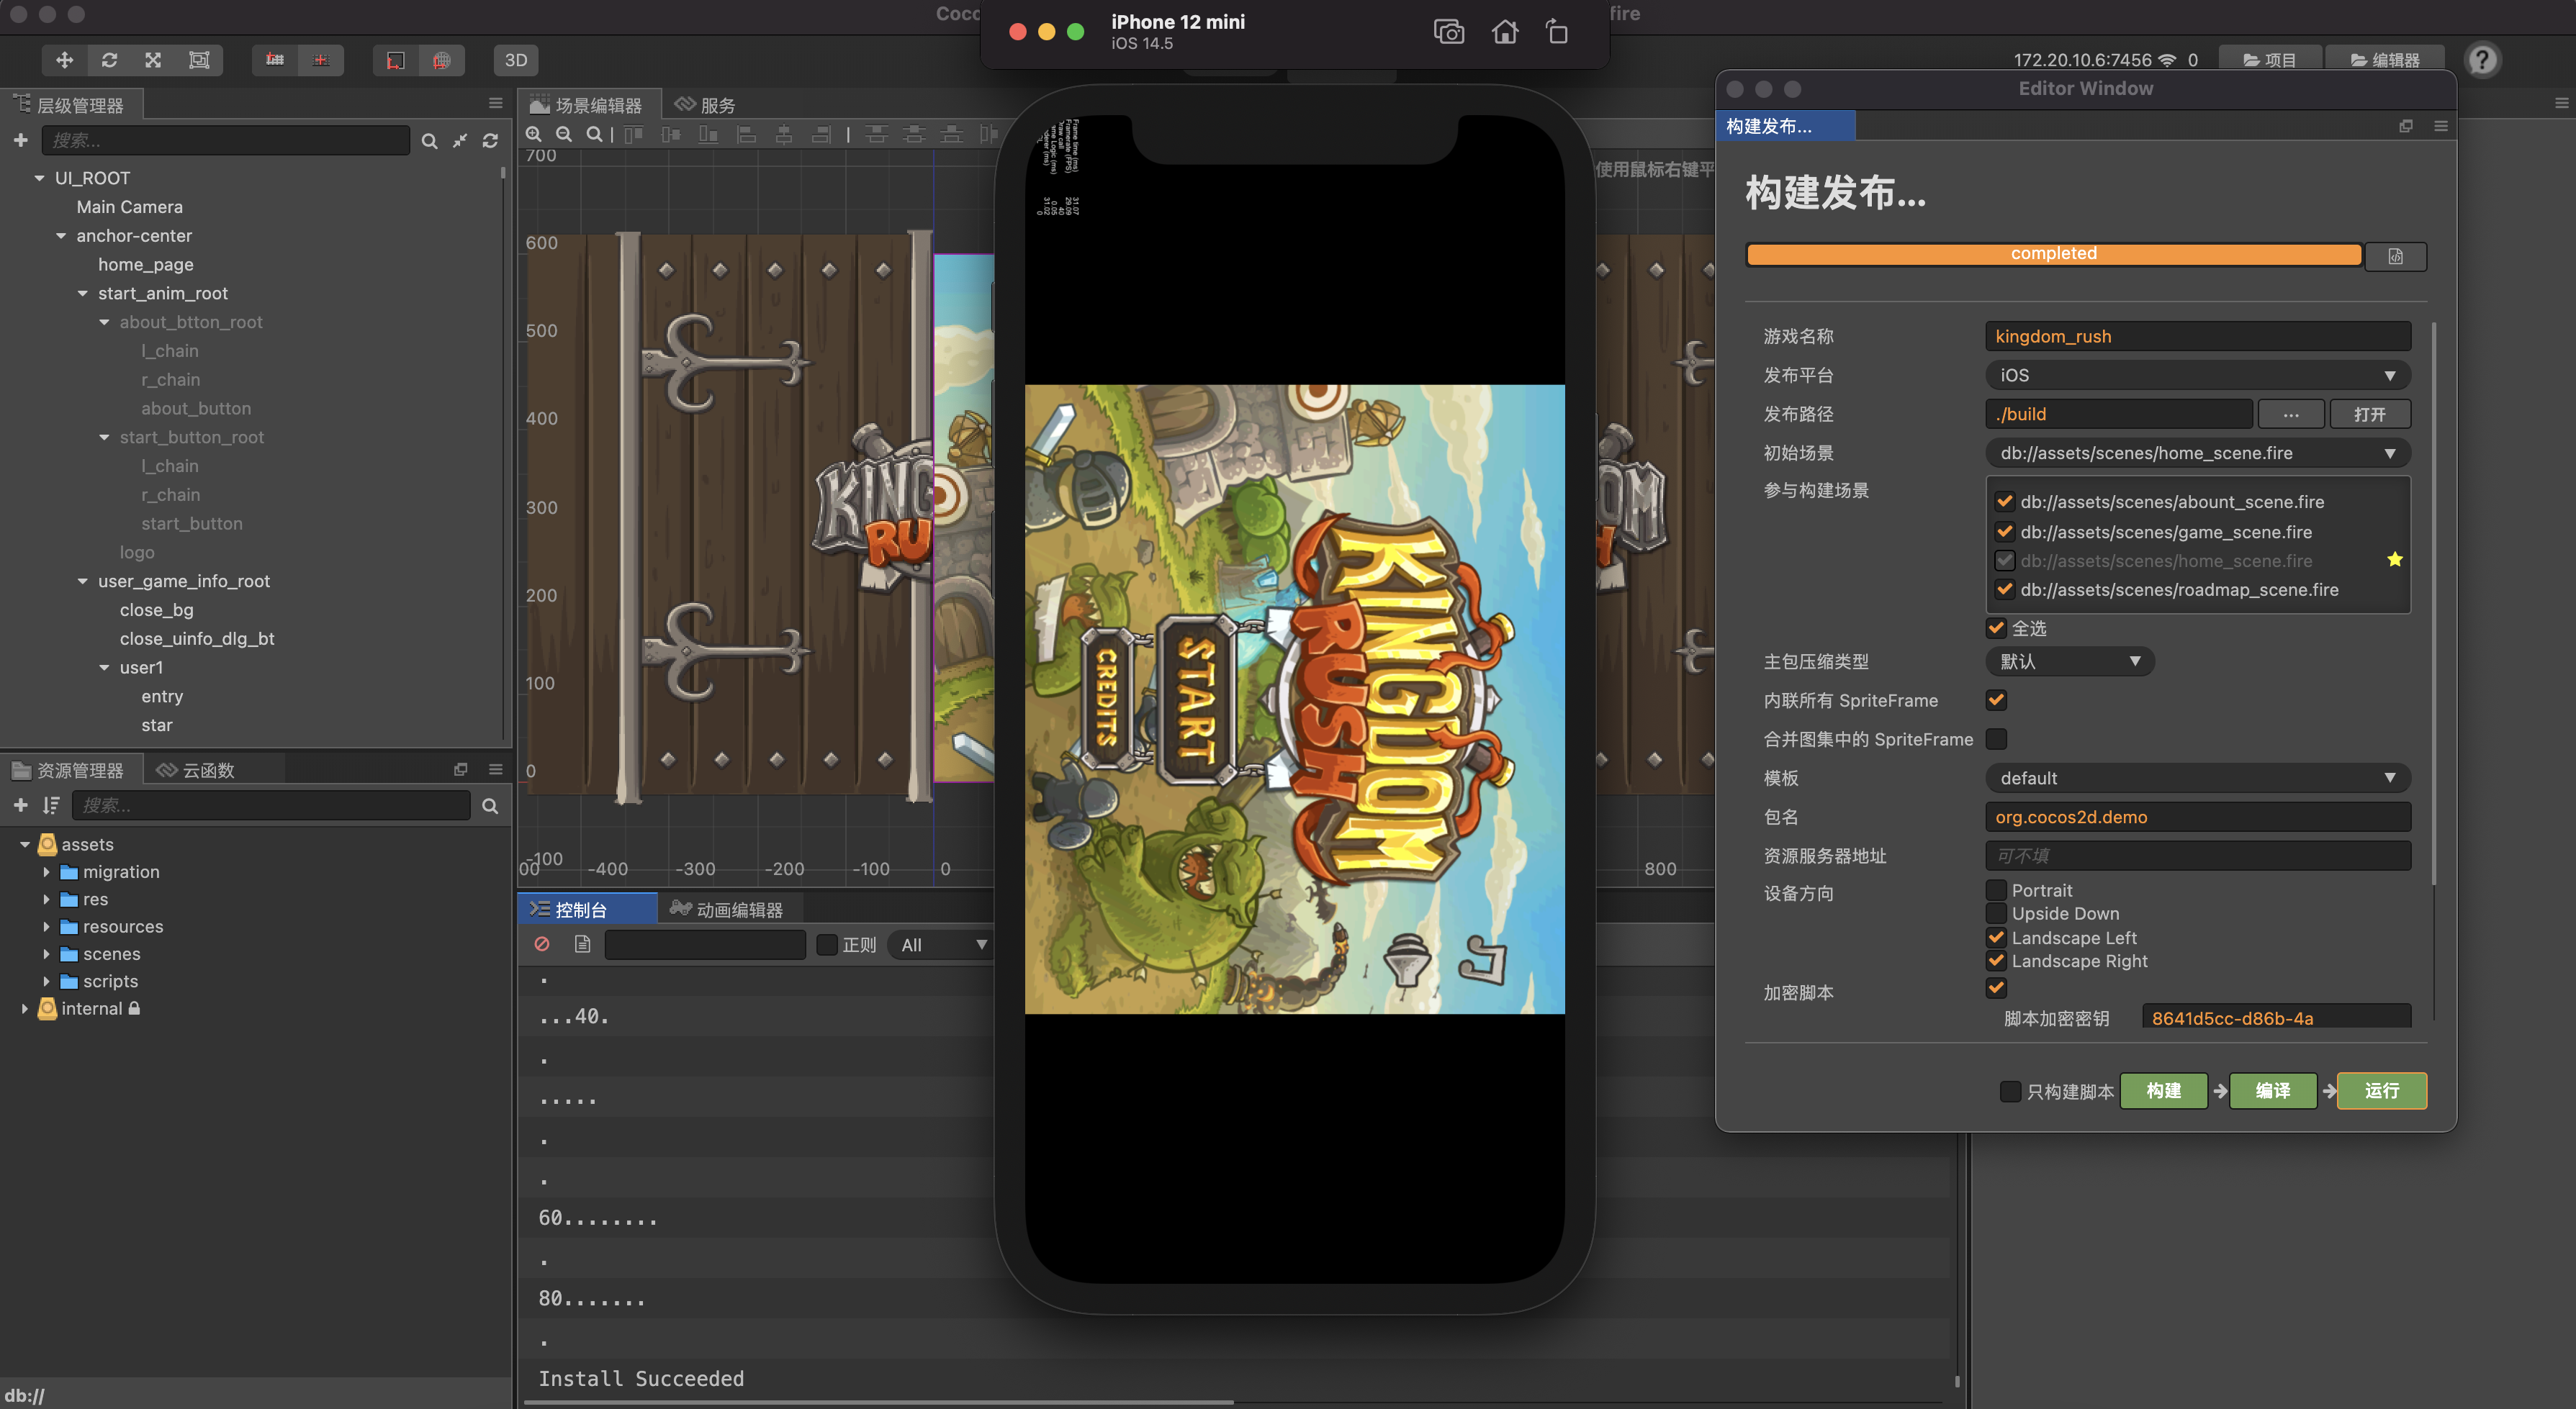Screen dimensions: 2576x1409
Task: Select the Rotate tool icon
Action: [x=109, y=60]
